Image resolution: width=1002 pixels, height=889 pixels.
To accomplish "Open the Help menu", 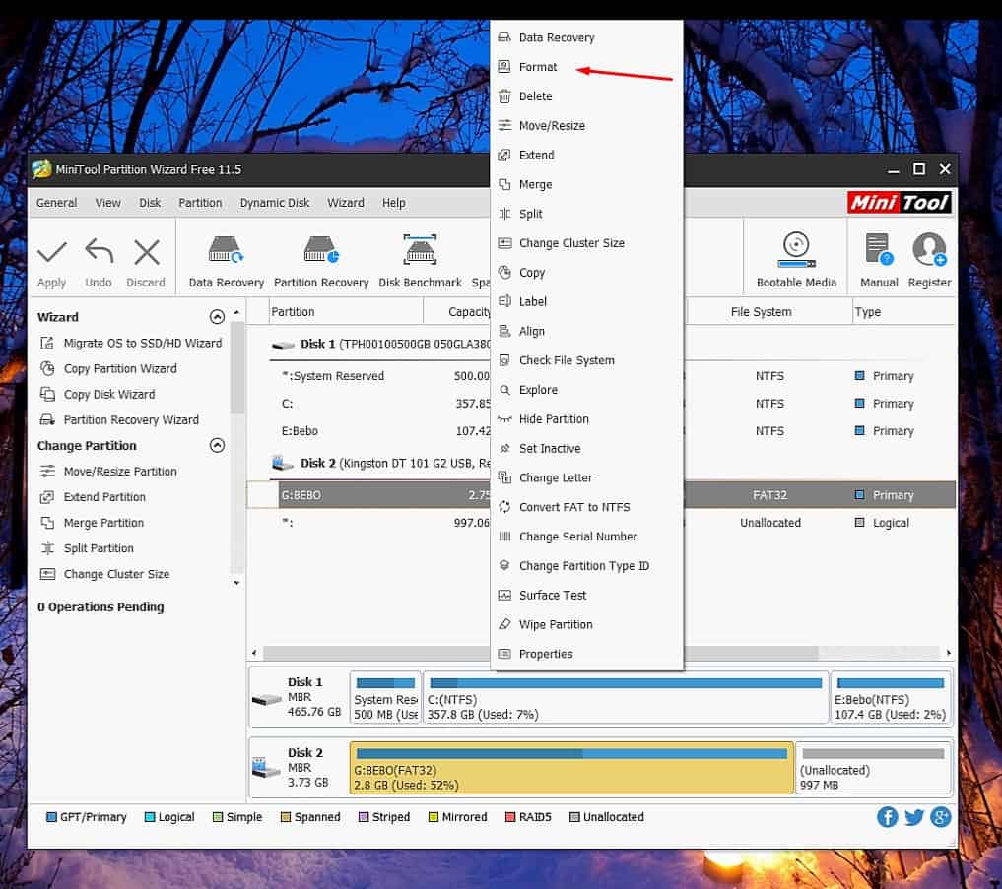I will click(394, 203).
